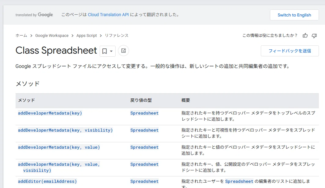Click Spreadsheet return type in addEditor row

tap(145, 181)
